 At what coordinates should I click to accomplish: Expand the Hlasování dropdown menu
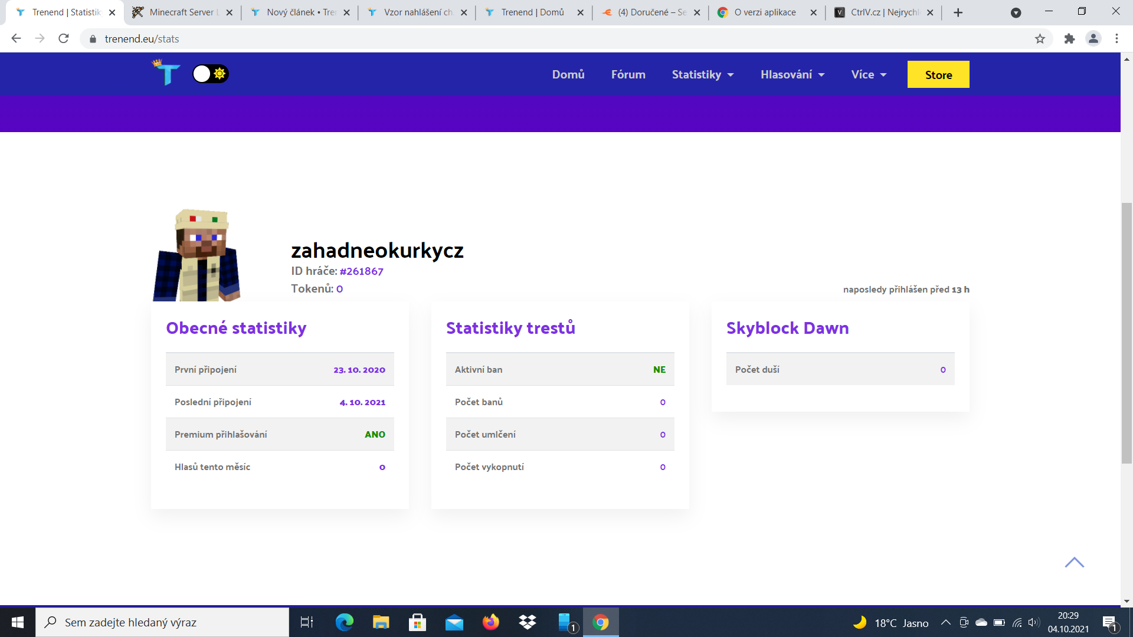pos(792,74)
